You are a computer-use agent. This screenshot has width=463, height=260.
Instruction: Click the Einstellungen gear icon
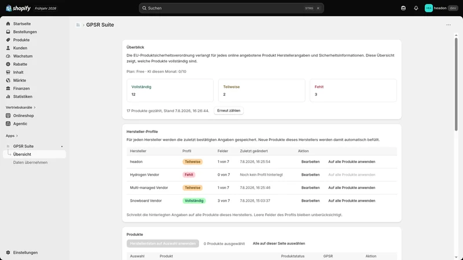click(8, 252)
